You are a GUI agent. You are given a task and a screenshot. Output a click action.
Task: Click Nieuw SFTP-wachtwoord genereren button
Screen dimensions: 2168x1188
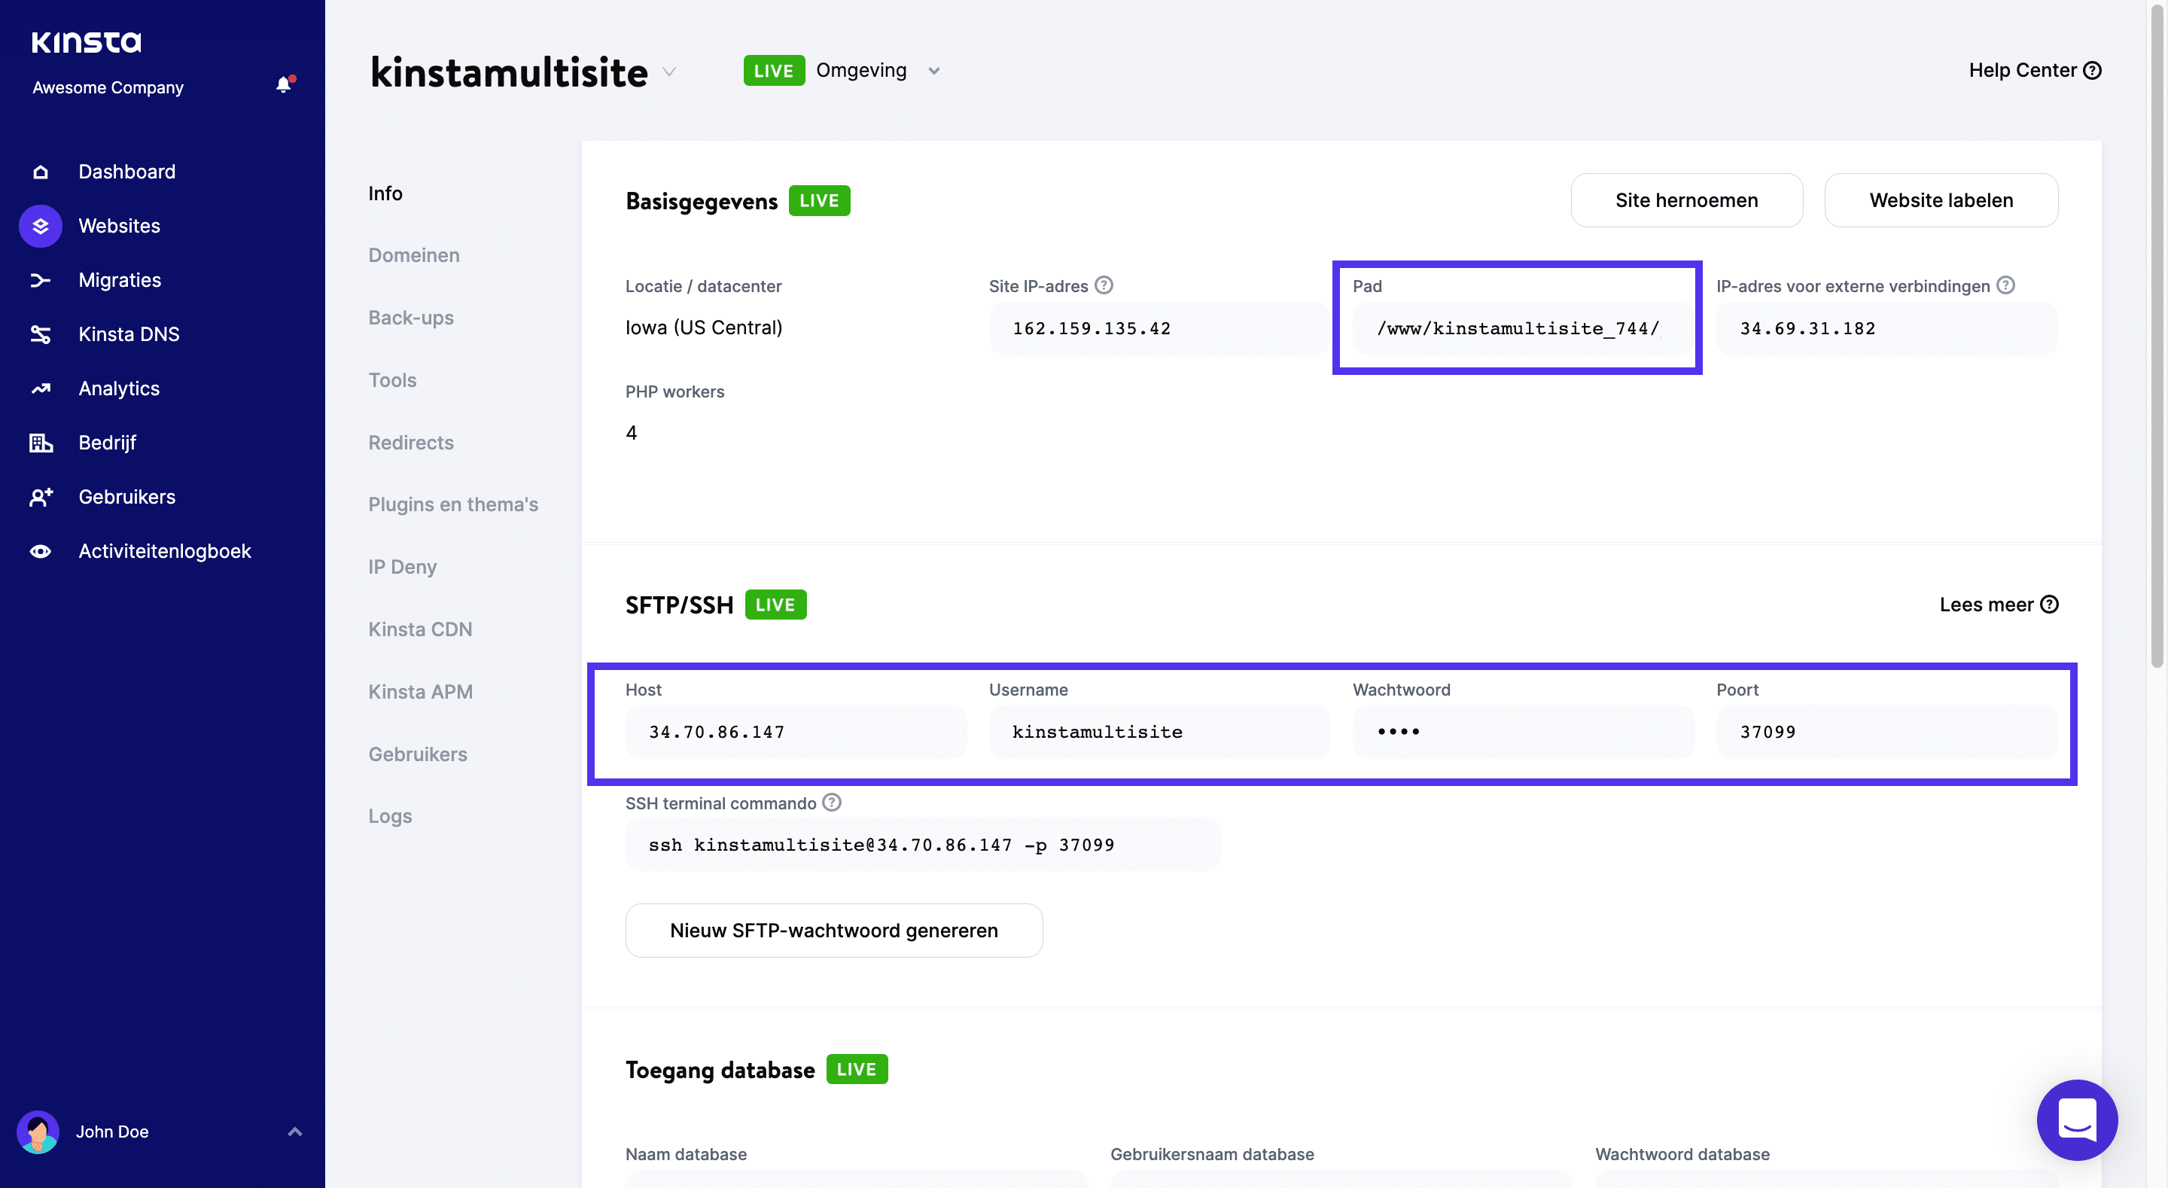[x=833, y=931]
